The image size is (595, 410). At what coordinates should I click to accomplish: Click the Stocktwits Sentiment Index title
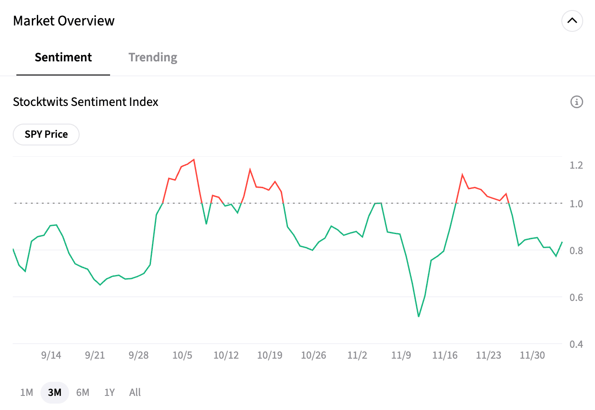pos(86,102)
